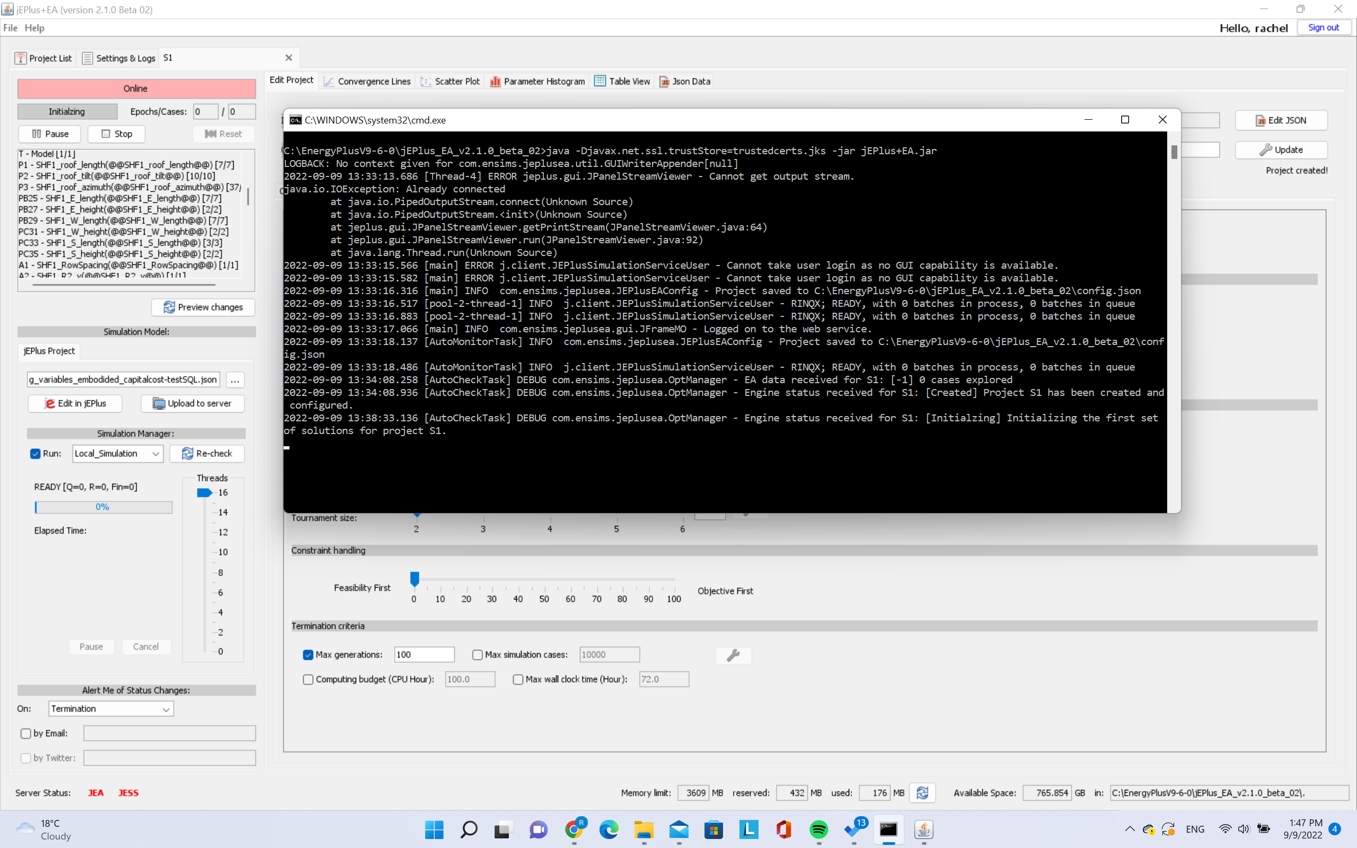The width and height of the screenshot is (1357, 848).
Task: Toggle the Max generations checkbox
Action: pyautogui.click(x=308, y=655)
